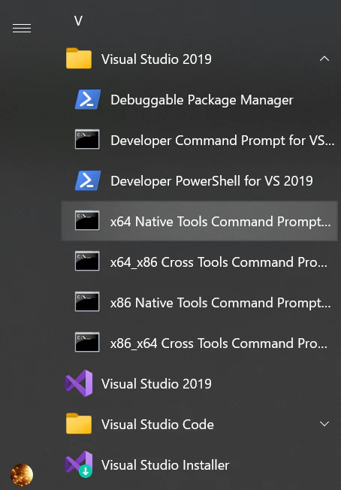Click the x86_x64 Cross Tools console icon
Screen dimensions: 341x490
87,343
